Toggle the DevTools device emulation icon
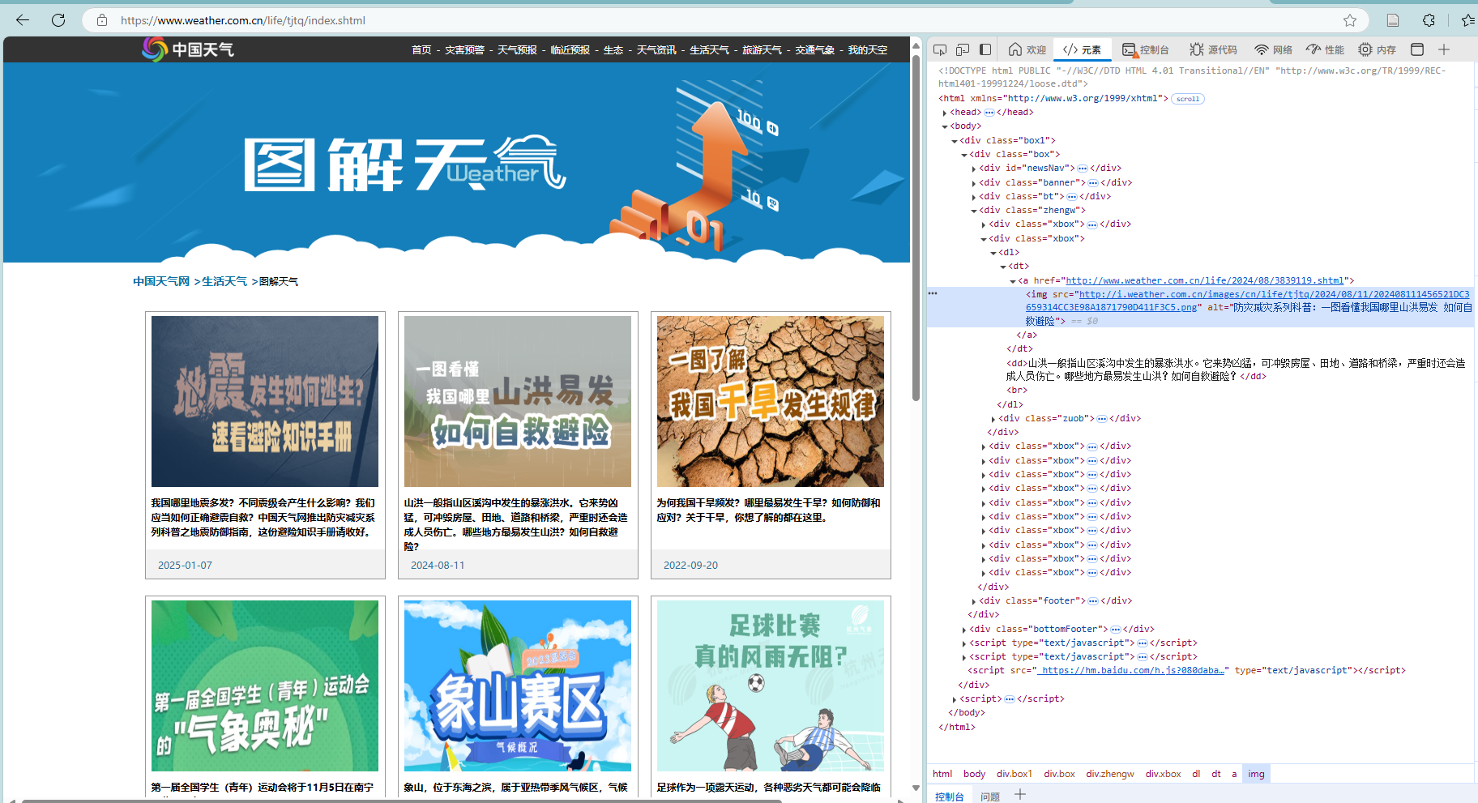This screenshot has width=1478, height=803. 963,49
